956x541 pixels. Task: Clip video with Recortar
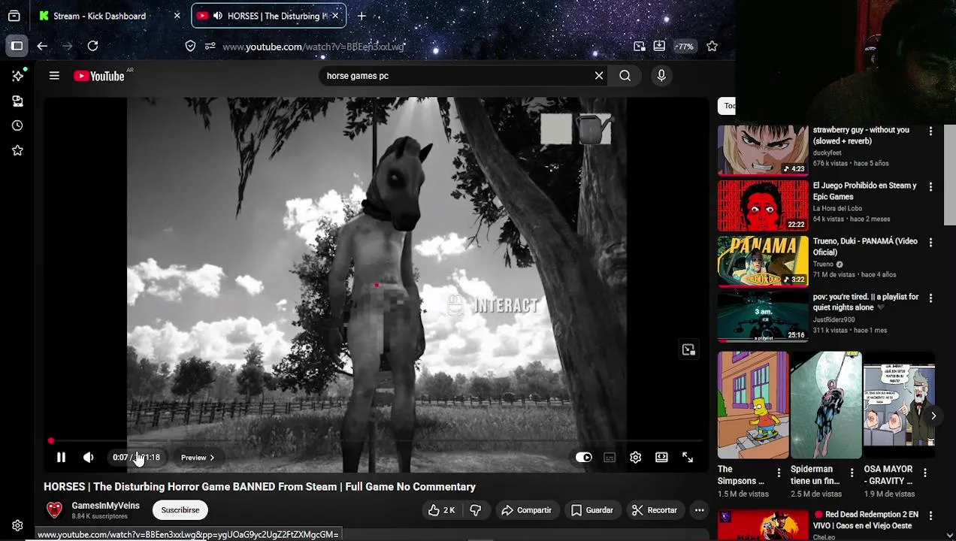point(655,510)
